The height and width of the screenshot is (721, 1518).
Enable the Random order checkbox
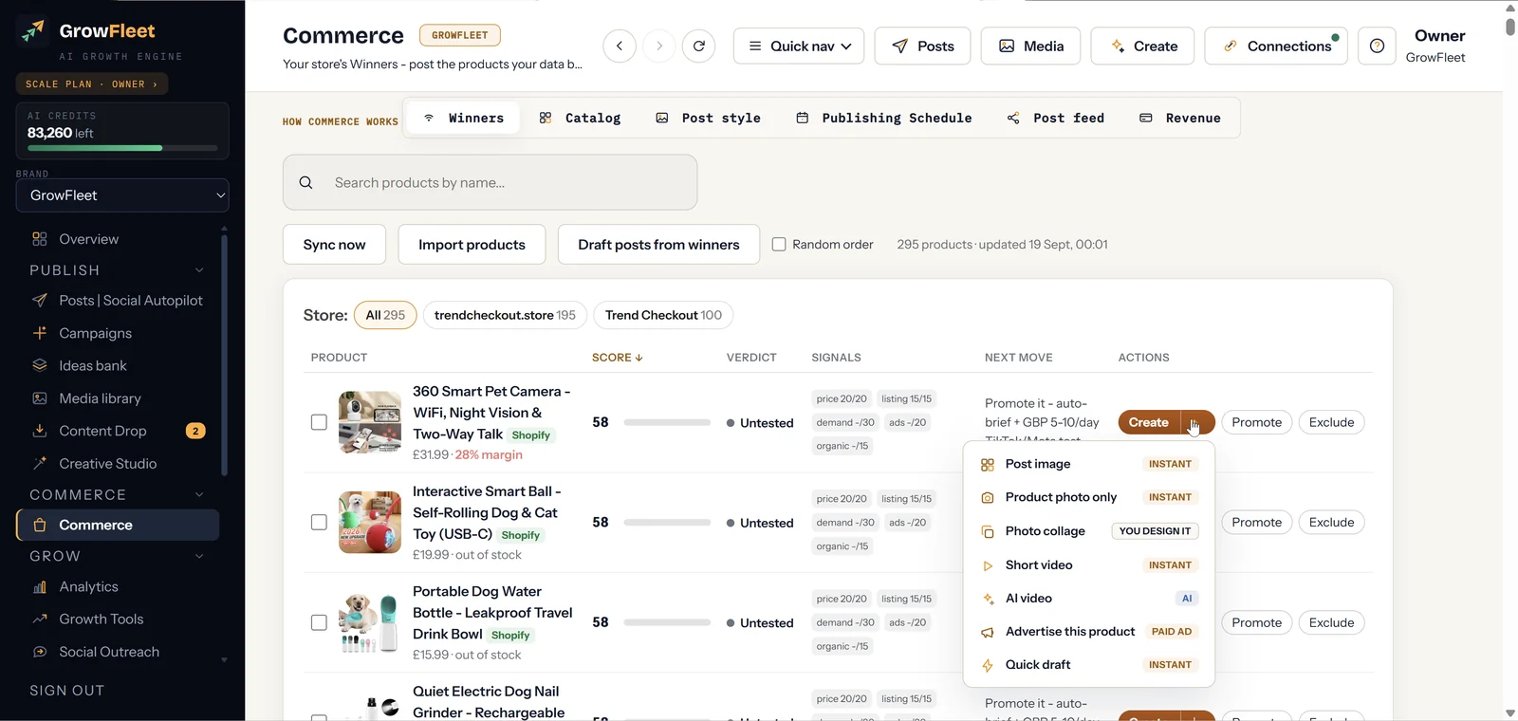click(x=779, y=244)
